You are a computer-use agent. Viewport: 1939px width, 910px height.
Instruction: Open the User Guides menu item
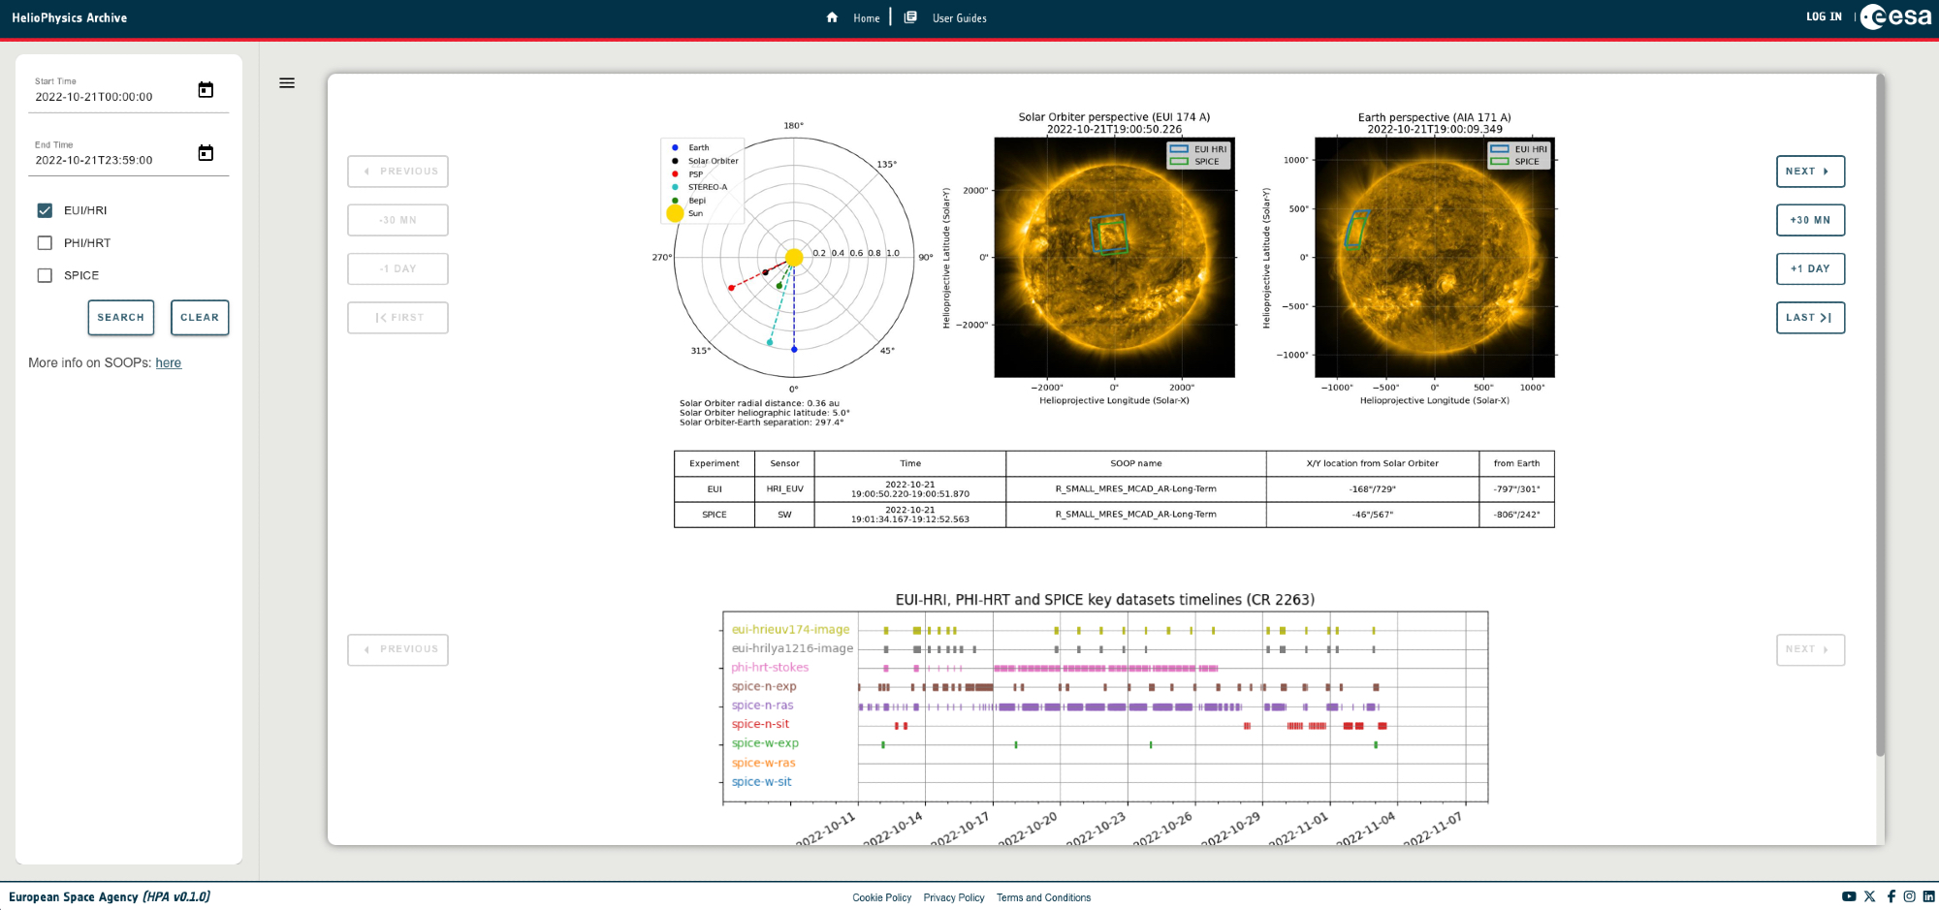(x=959, y=18)
